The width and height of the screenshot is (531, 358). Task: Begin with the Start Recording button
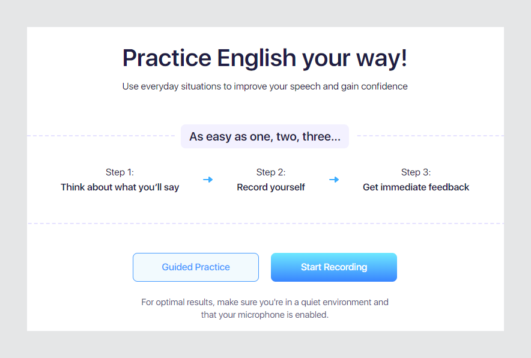(334, 267)
